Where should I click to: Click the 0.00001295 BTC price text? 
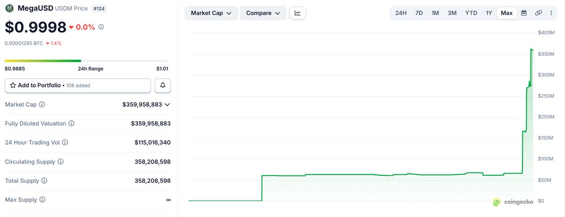tap(24, 43)
